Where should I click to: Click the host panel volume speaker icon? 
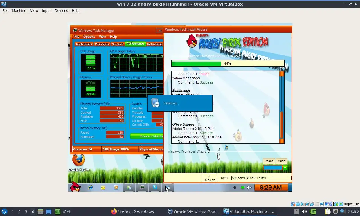tap(304, 211)
